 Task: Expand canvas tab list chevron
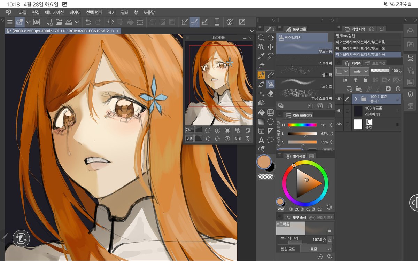coord(252,31)
